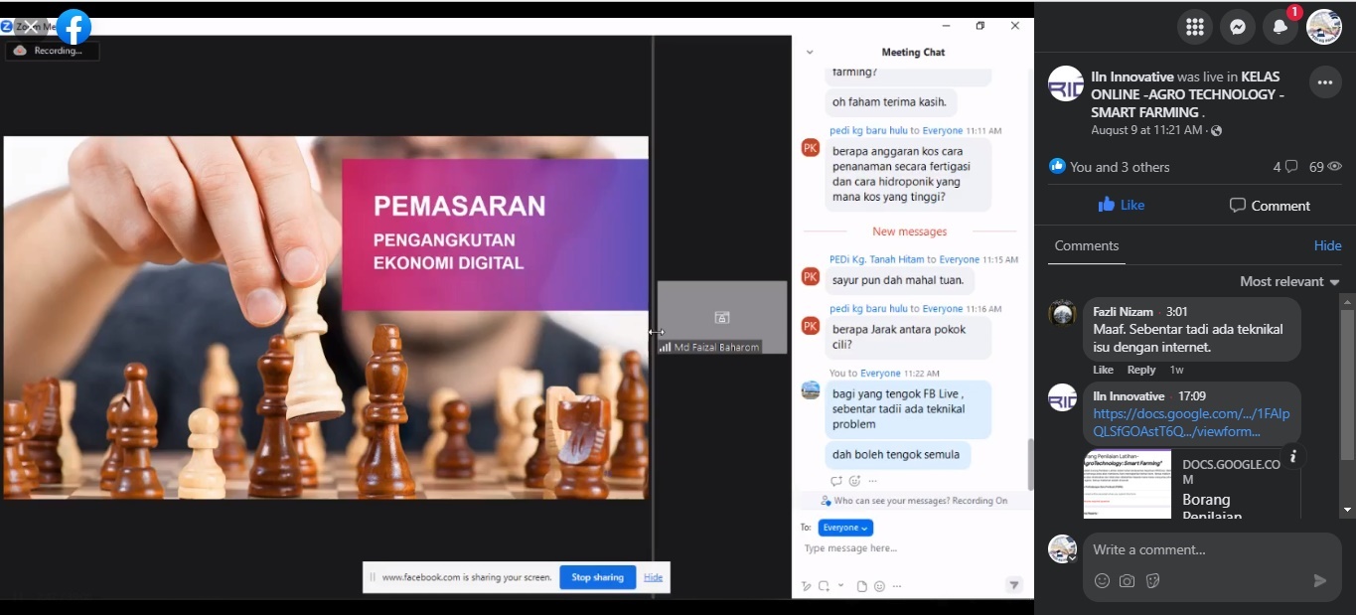Open Messenger from the top bar
The width and height of the screenshot is (1356, 615).
point(1237,27)
